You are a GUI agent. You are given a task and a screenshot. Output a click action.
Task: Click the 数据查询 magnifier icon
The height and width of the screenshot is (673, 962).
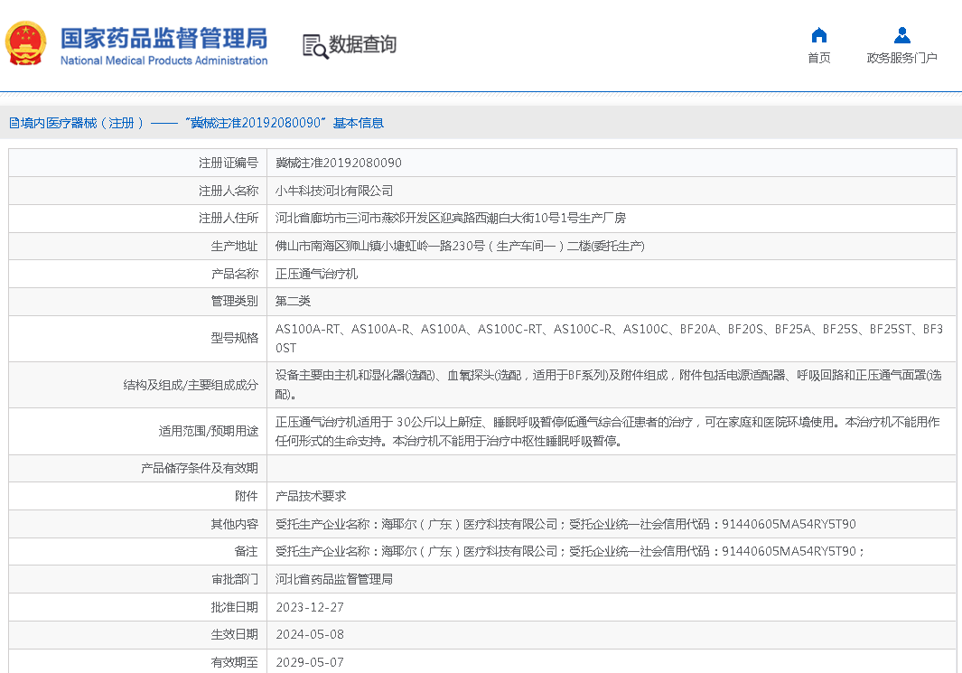pyautogui.click(x=315, y=45)
